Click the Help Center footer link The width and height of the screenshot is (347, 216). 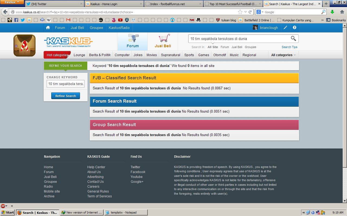click(96, 167)
